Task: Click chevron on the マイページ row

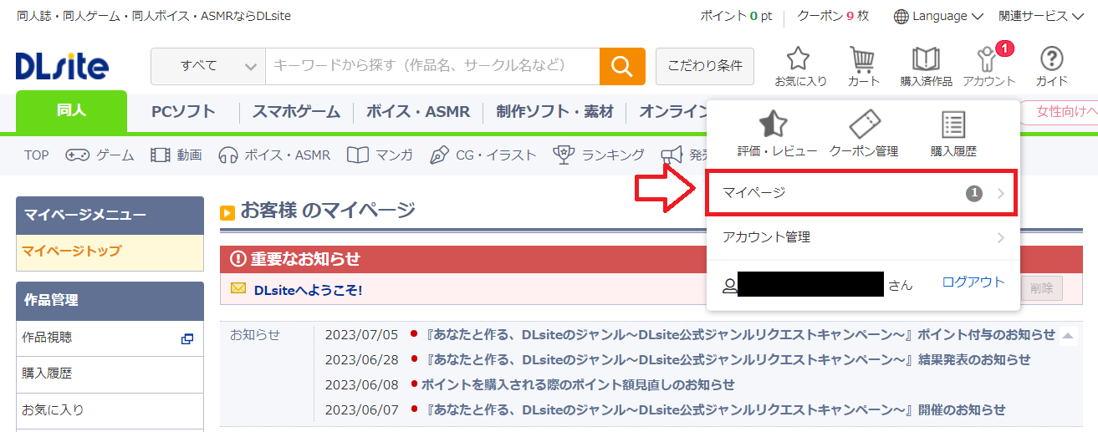Action: coord(1001,194)
